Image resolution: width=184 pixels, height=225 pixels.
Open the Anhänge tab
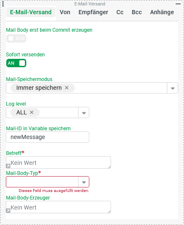coord(162,12)
